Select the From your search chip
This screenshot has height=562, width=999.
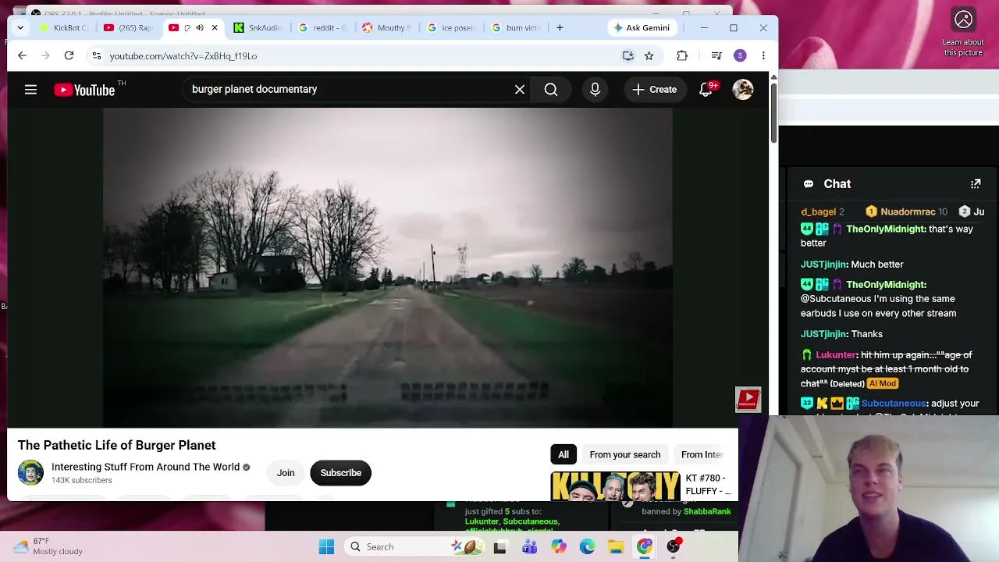625,454
